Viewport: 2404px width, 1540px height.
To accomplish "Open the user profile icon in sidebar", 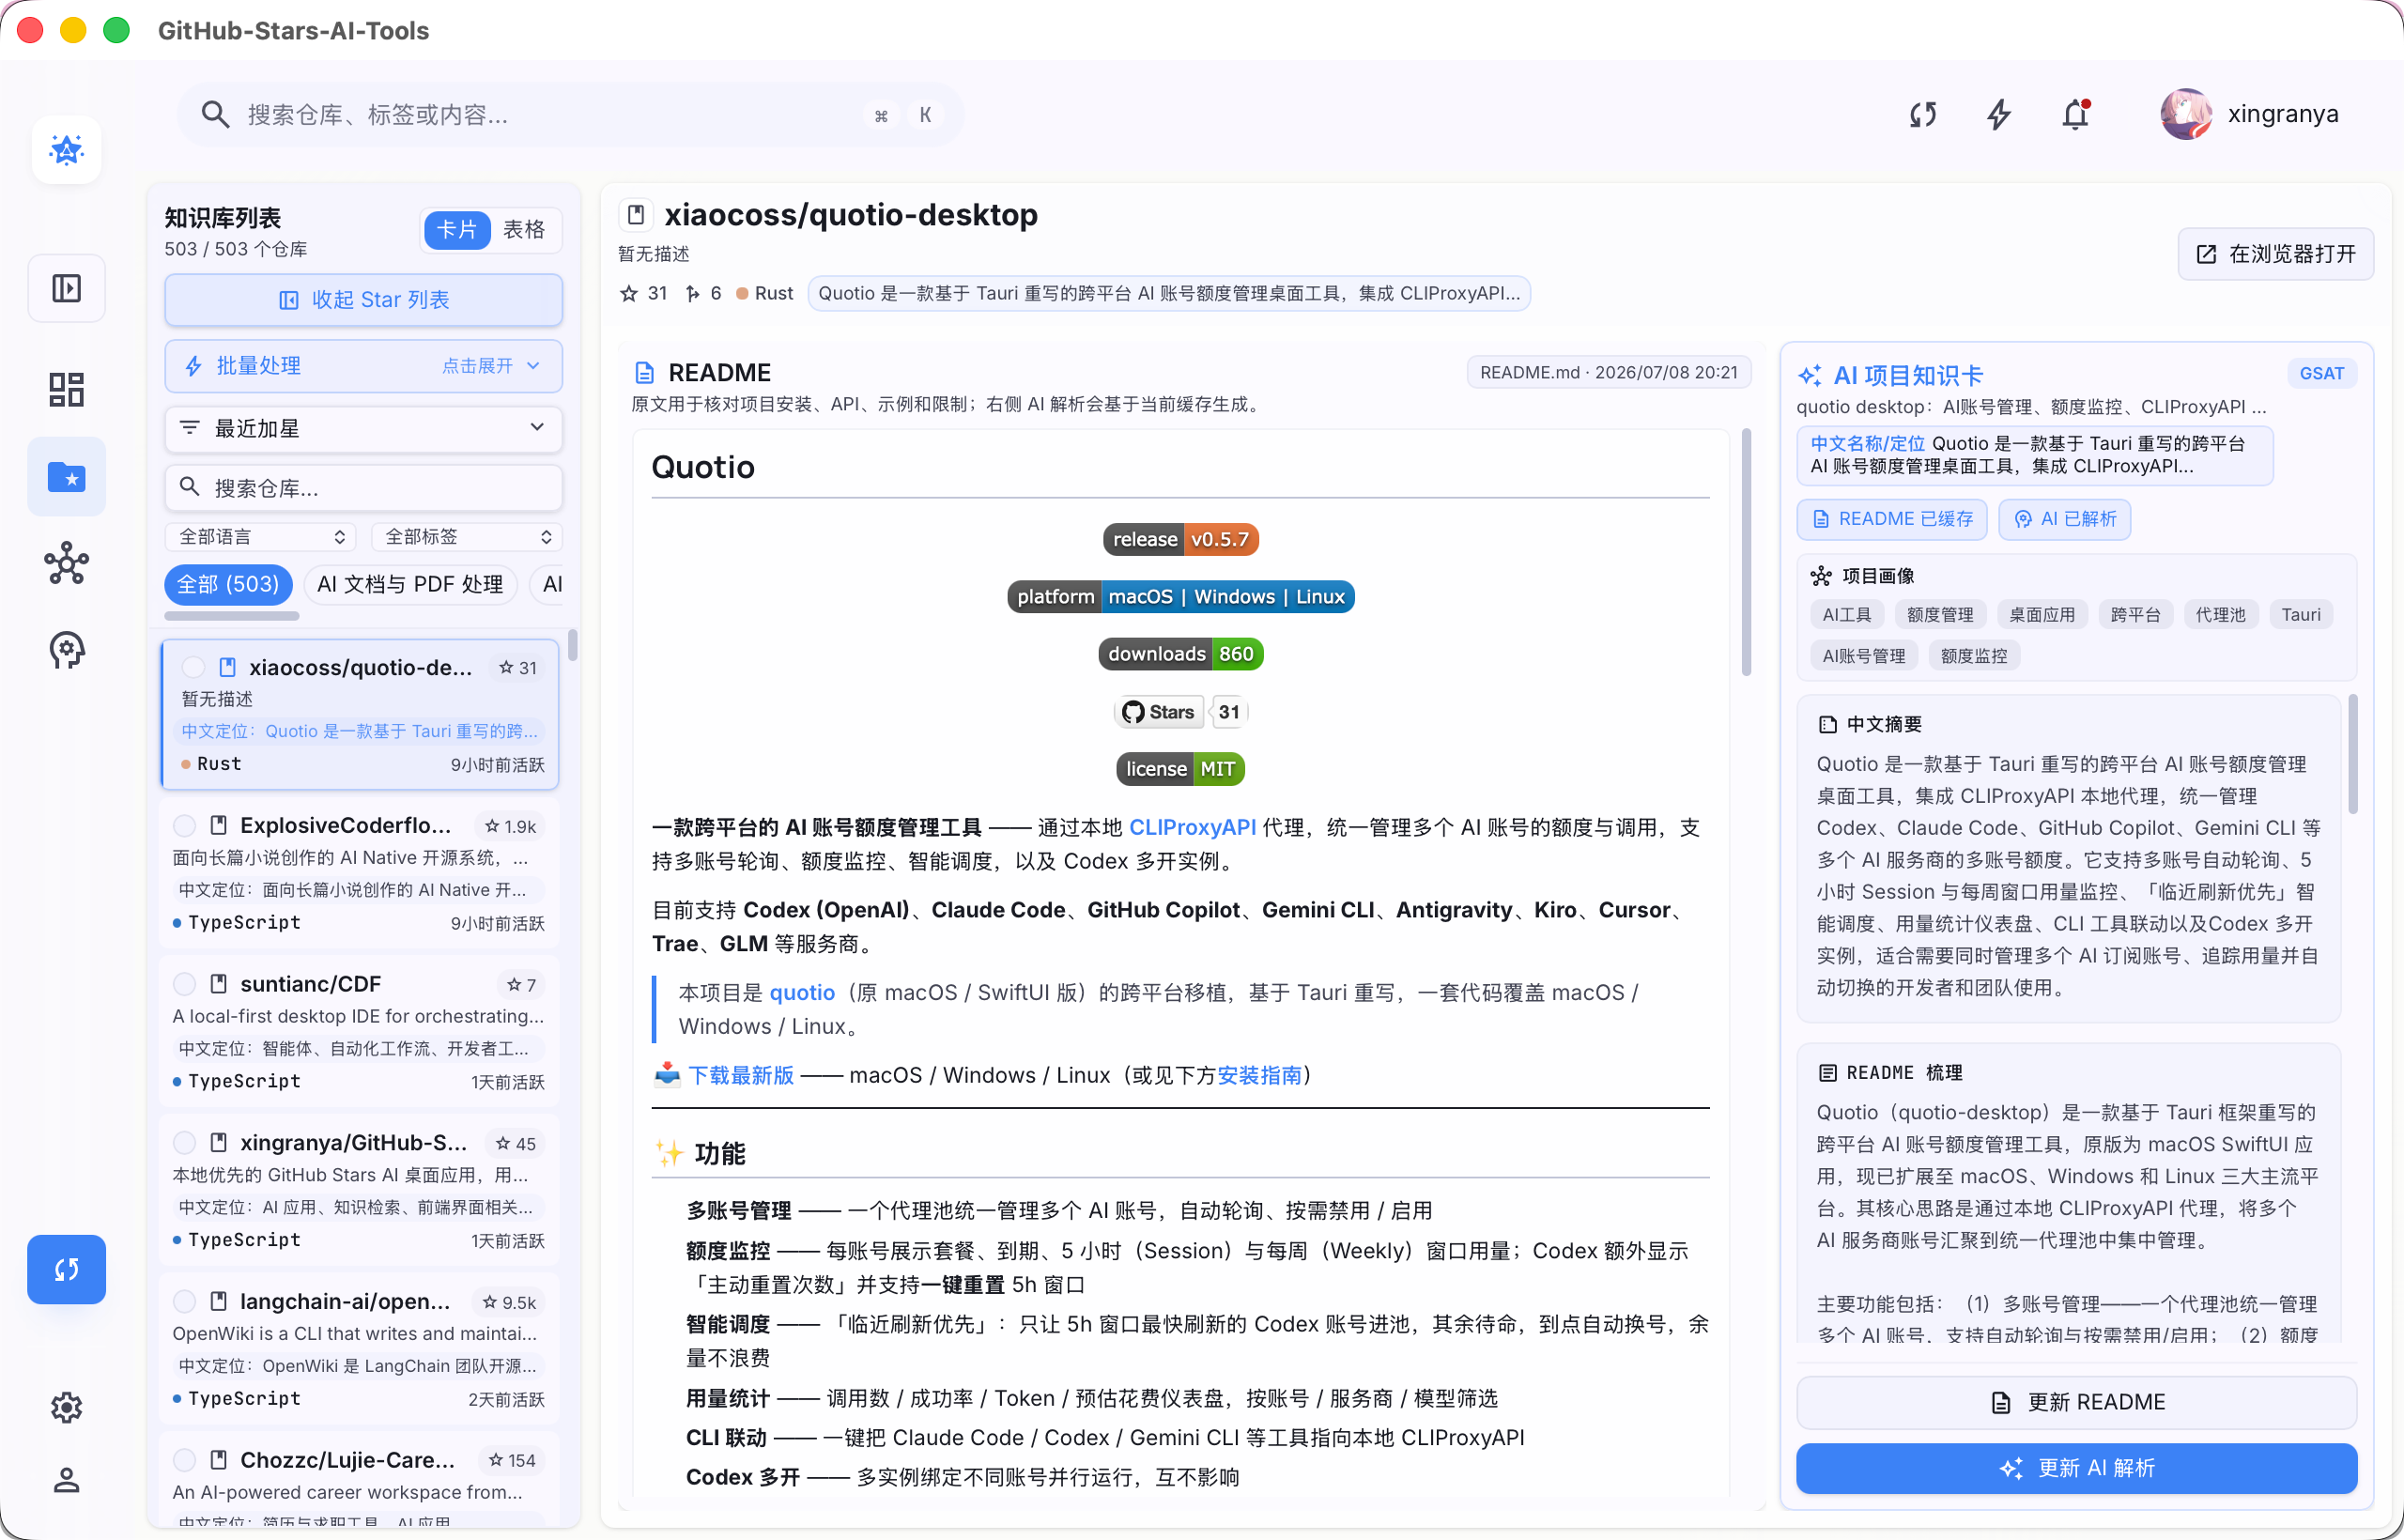I will pyautogui.click(x=66, y=1480).
